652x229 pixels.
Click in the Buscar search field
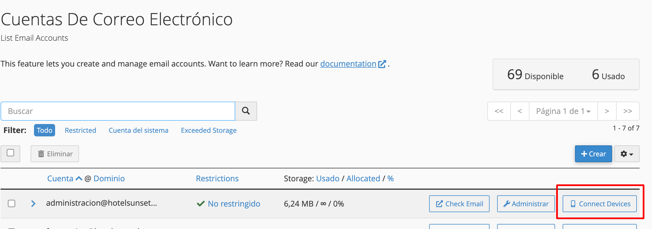pyautogui.click(x=118, y=111)
